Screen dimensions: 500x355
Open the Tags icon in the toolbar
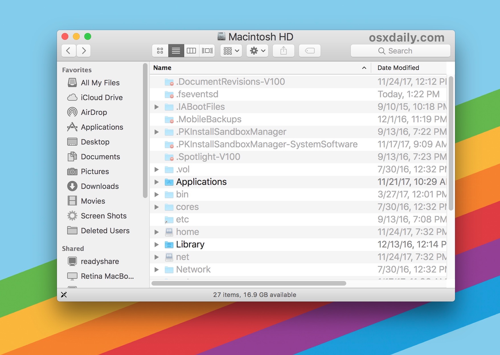click(310, 51)
